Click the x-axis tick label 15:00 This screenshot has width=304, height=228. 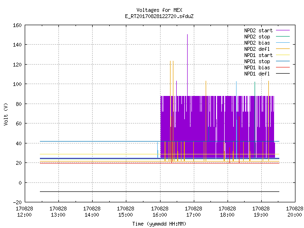pyautogui.click(x=125, y=215)
